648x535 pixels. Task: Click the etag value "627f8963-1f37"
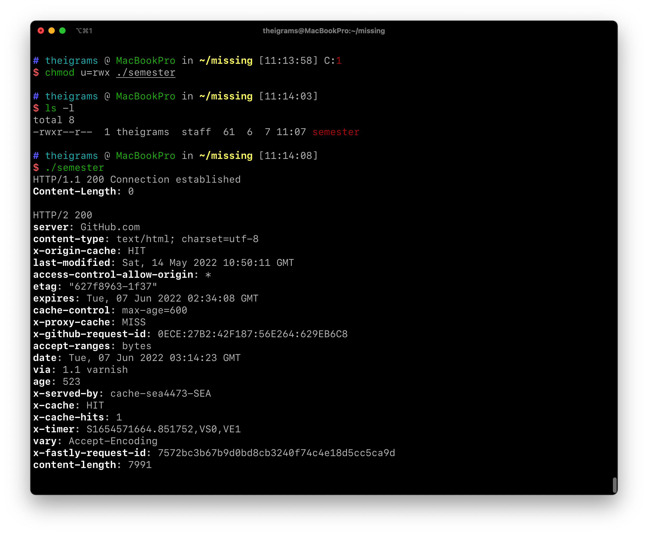(x=113, y=287)
